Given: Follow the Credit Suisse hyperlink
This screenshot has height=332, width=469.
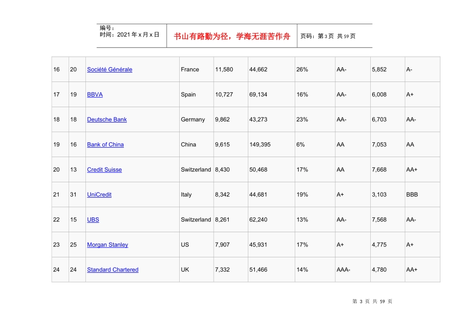Looking at the screenshot, I should tap(104, 170).
